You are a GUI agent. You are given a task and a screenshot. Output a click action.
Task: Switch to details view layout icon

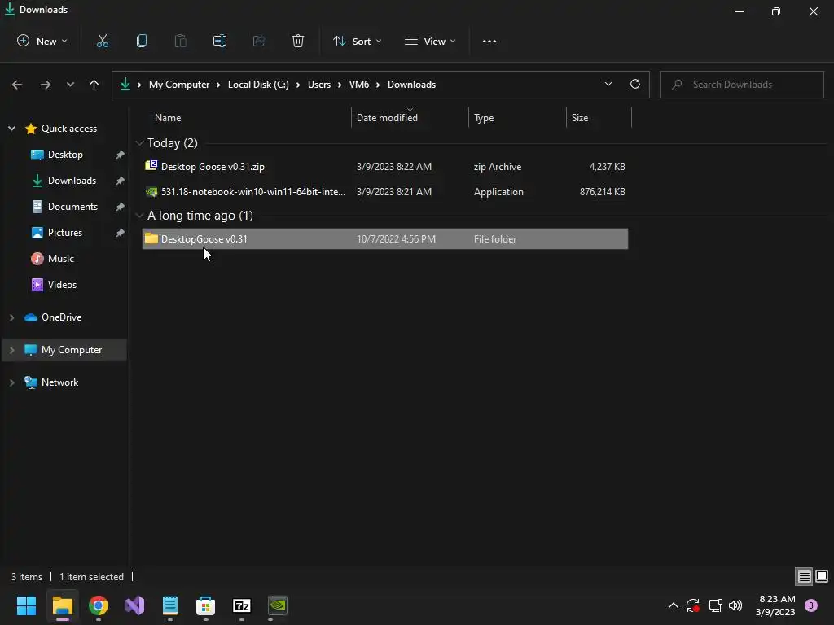[x=804, y=576]
